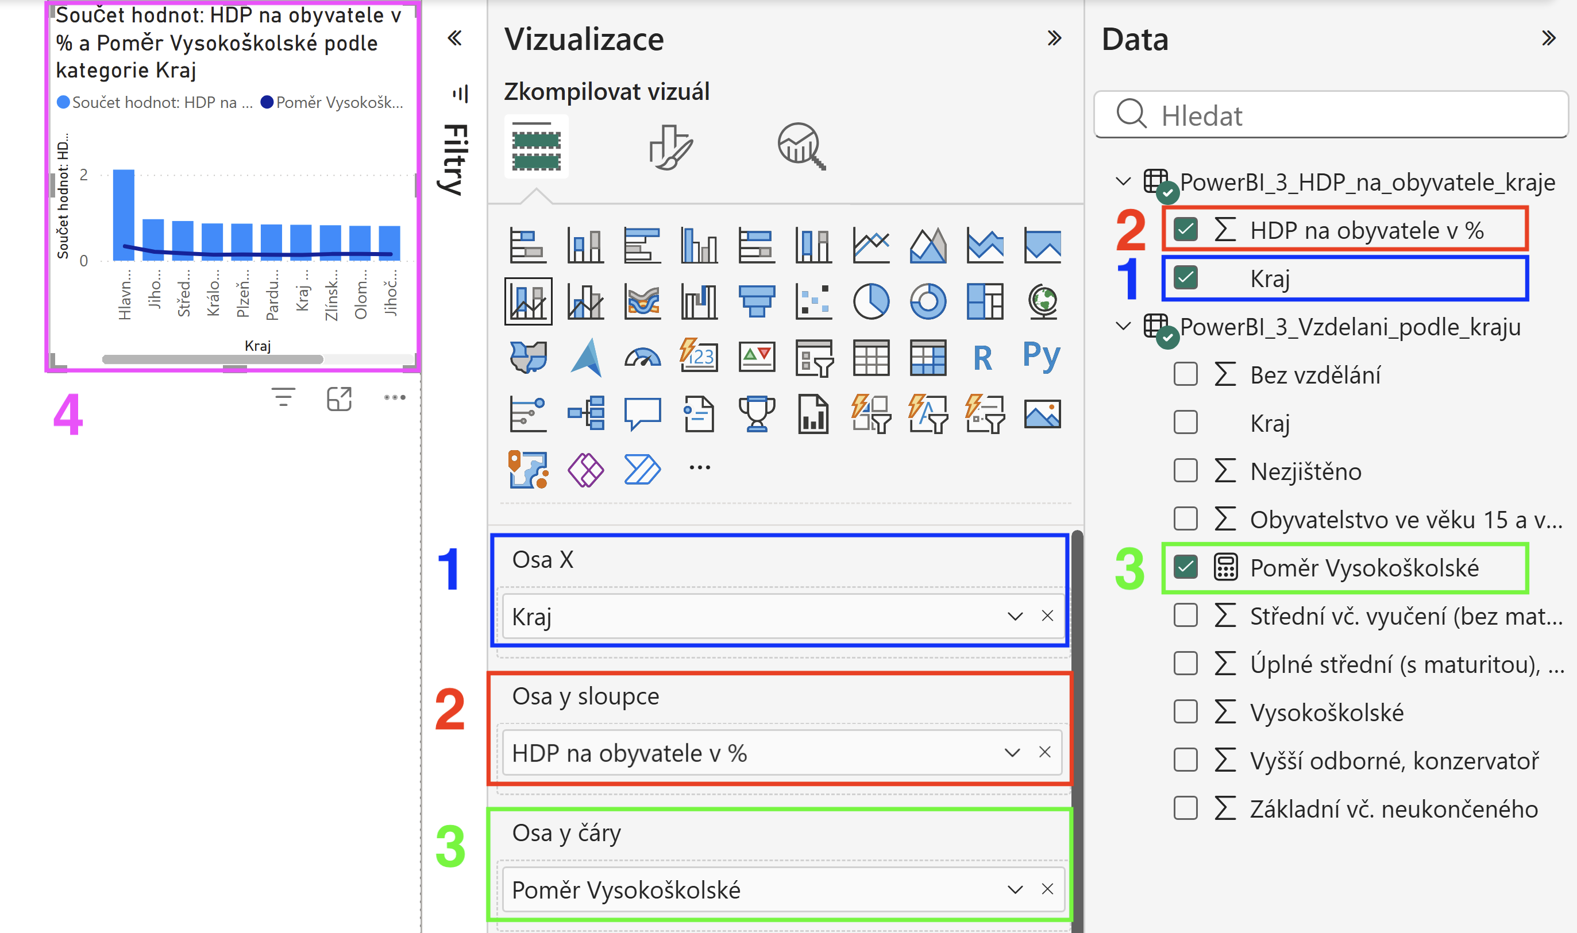Open dropdown for Kraj in Osa X
This screenshot has height=933, width=1577.
(x=1015, y=616)
